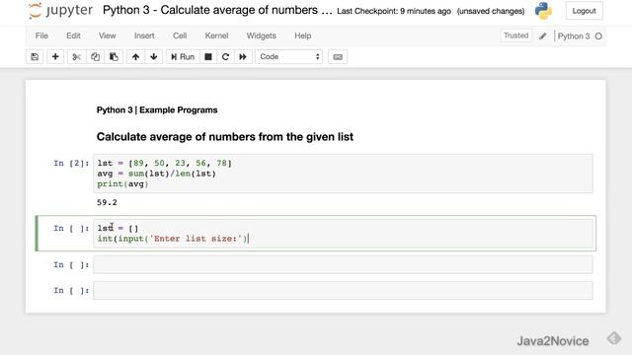The width and height of the screenshot is (632, 355).
Task: Paste cells below
Action: (x=114, y=57)
